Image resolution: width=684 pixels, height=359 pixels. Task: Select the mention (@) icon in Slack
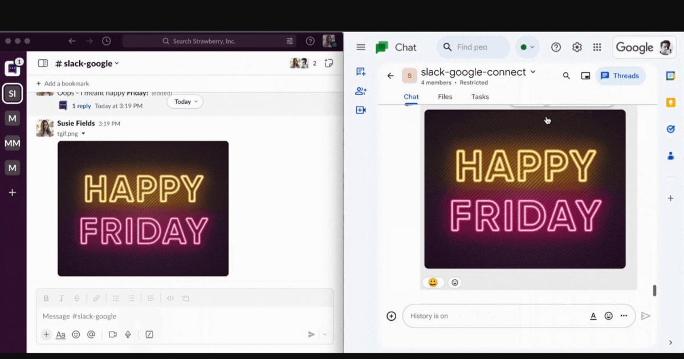point(91,334)
